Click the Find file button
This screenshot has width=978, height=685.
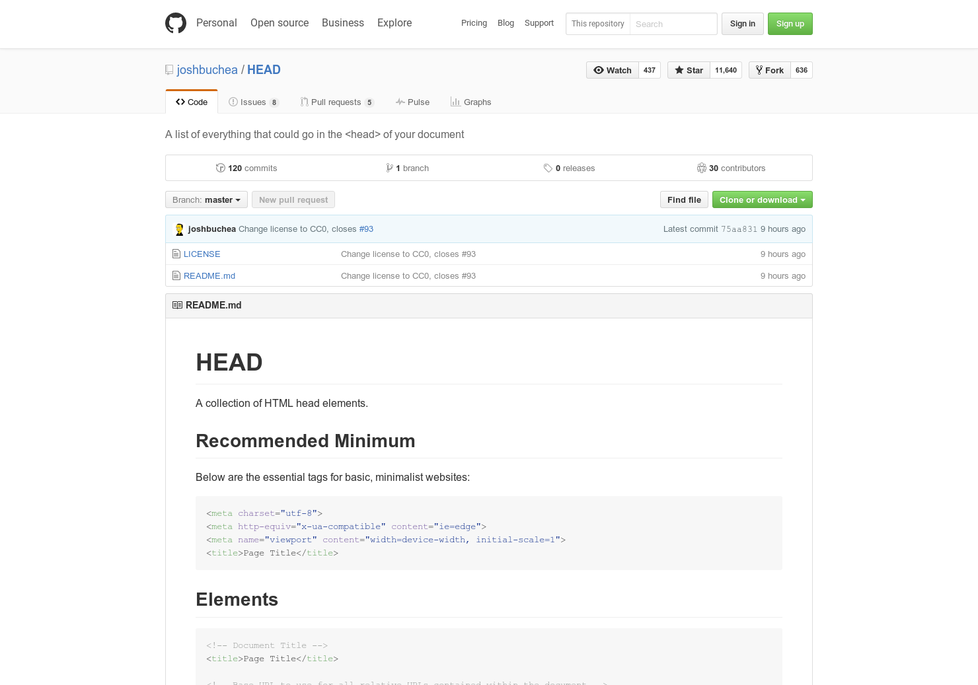pos(684,199)
